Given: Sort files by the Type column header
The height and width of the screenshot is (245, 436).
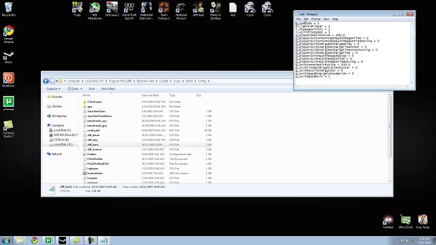Looking at the screenshot, I should click(x=172, y=95).
